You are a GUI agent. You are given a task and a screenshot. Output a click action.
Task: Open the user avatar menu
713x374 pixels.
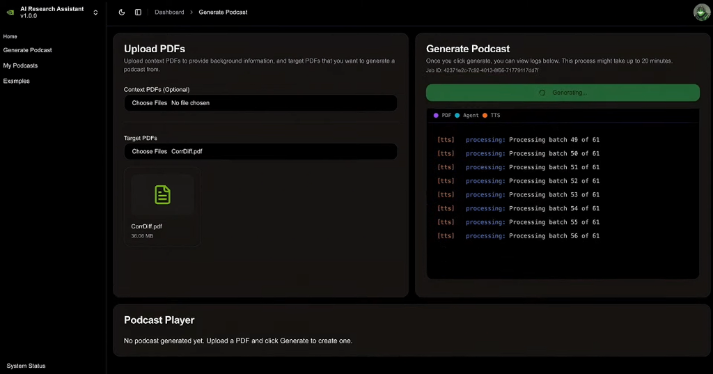(701, 12)
